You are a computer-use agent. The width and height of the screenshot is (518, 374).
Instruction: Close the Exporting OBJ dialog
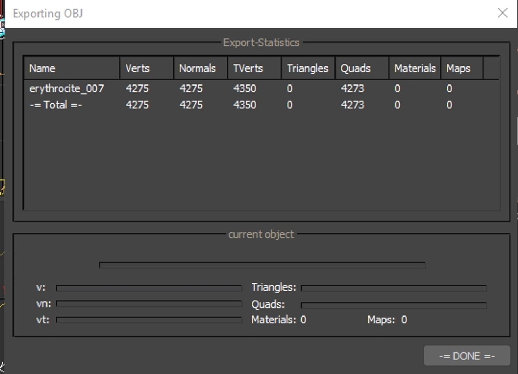click(x=502, y=13)
